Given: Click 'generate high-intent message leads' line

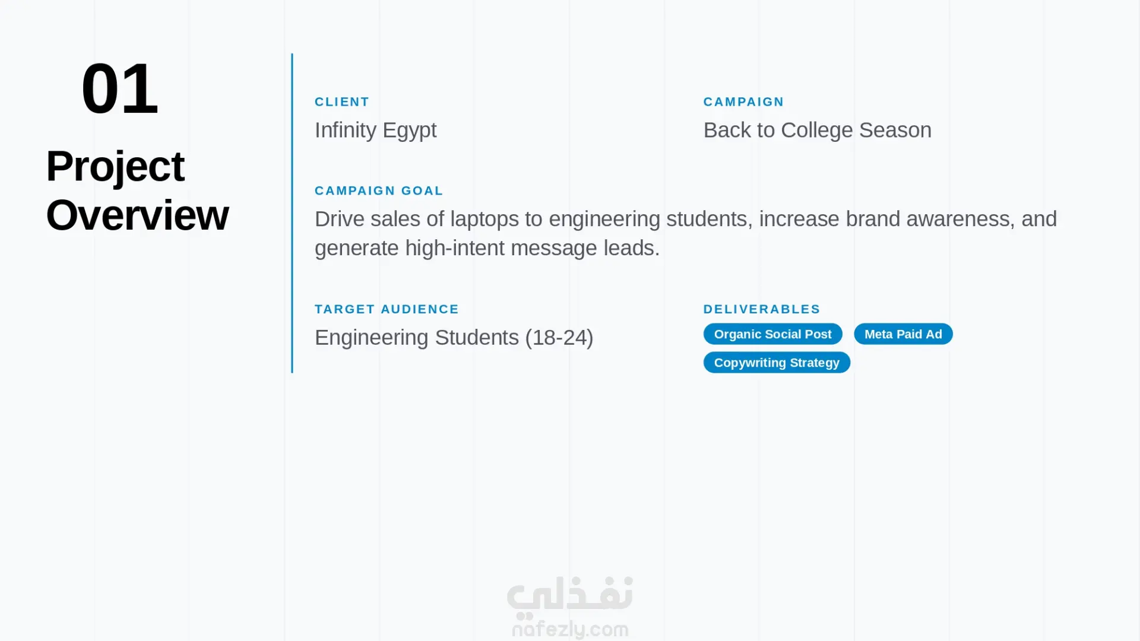Looking at the screenshot, I should point(487,249).
